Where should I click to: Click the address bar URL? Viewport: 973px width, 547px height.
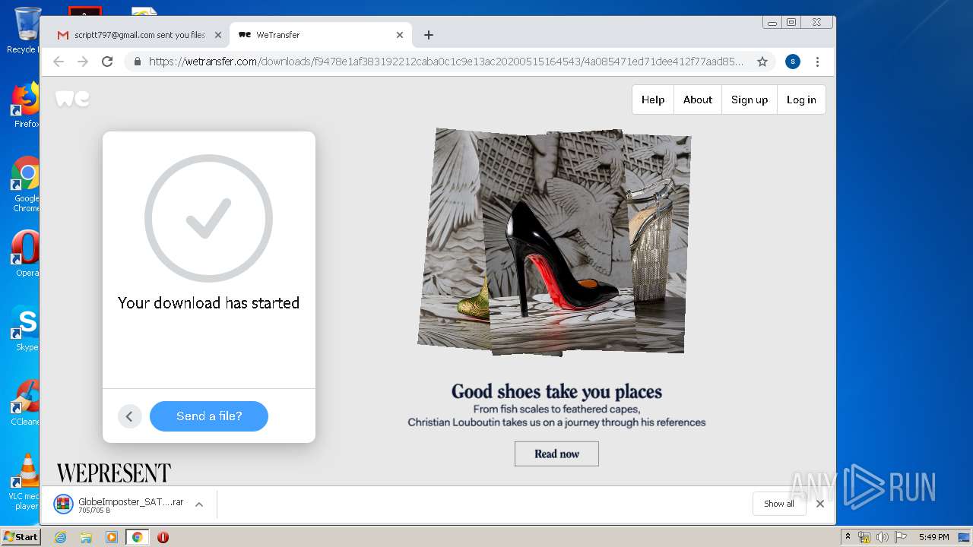click(x=446, y=62)
